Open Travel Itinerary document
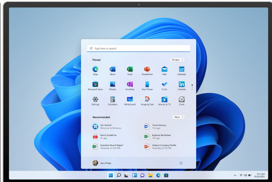 [x=155, y=127]
